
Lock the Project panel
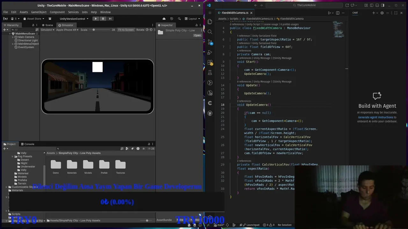149,144
